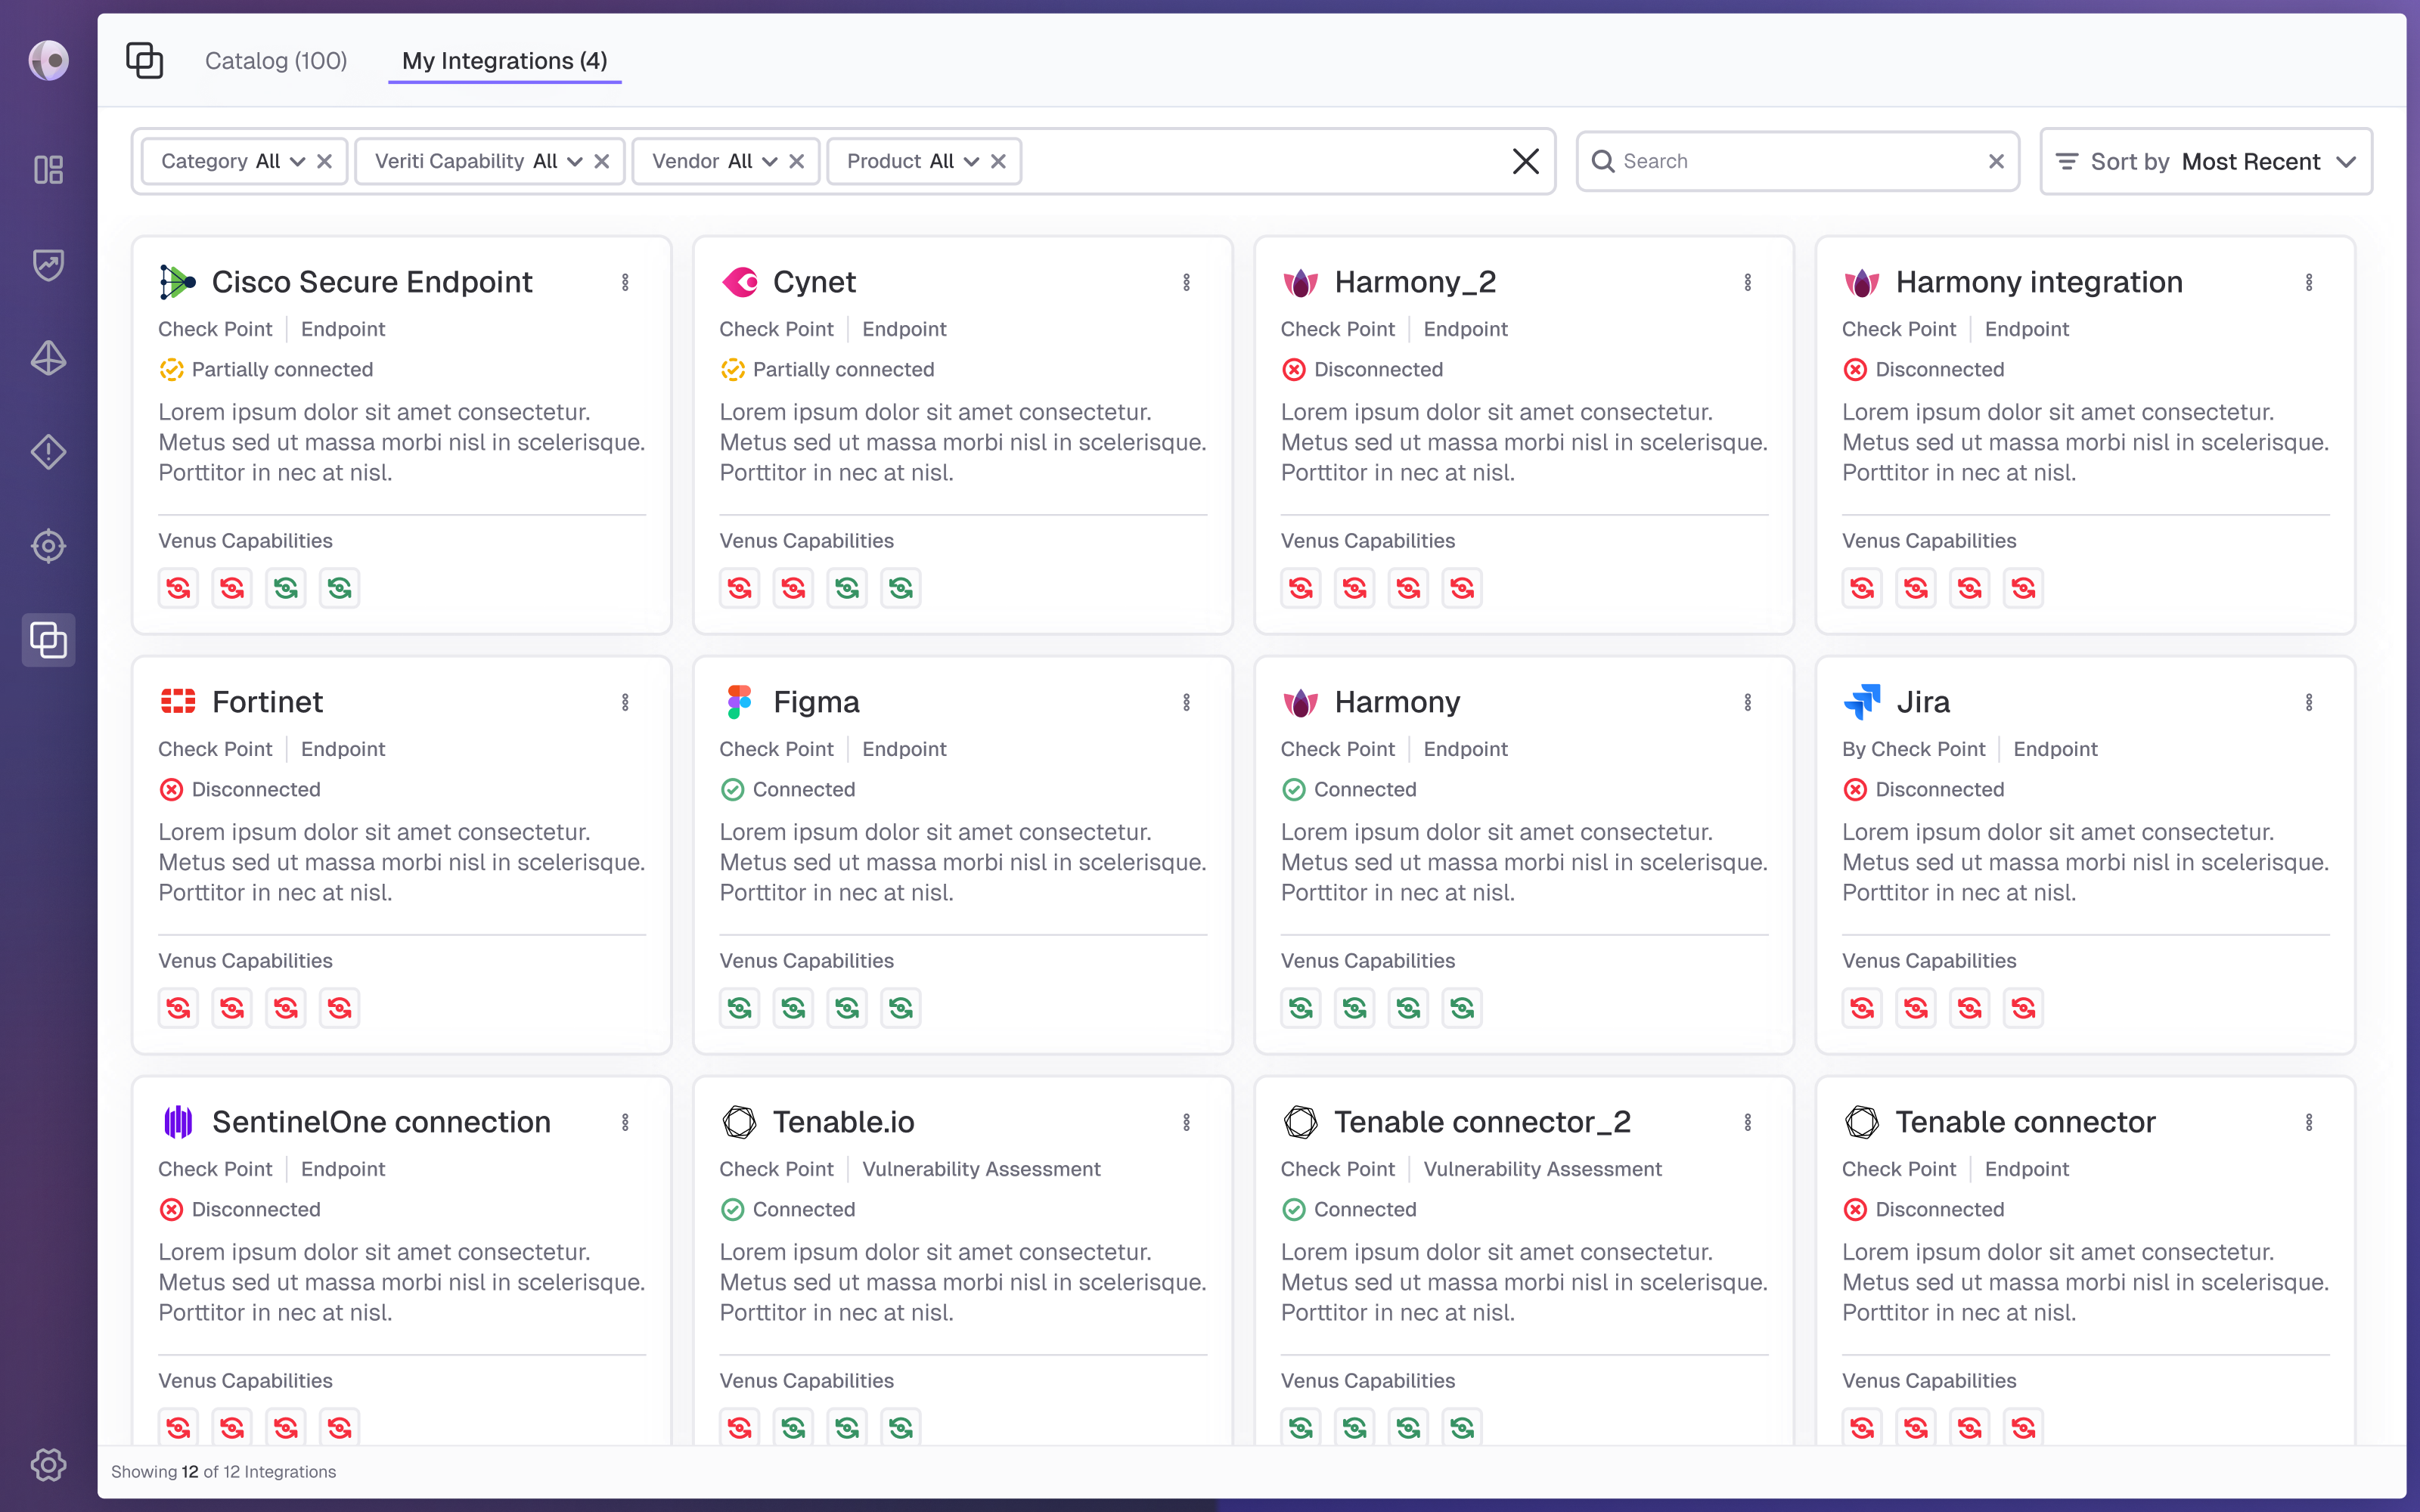Viewport: 2420px width, 1512px height.
Task: Click Showing 12 of 12 Integrations text
Action: (223, 1472)
